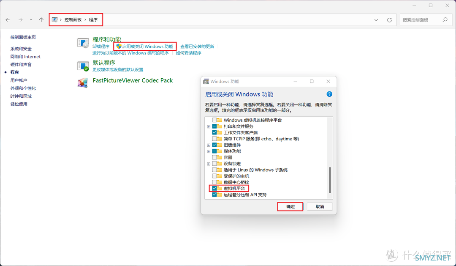The height and width of the screenshot is (266, 456).
Task: Click the 程序和功能 icon
Action: [83, 43]
